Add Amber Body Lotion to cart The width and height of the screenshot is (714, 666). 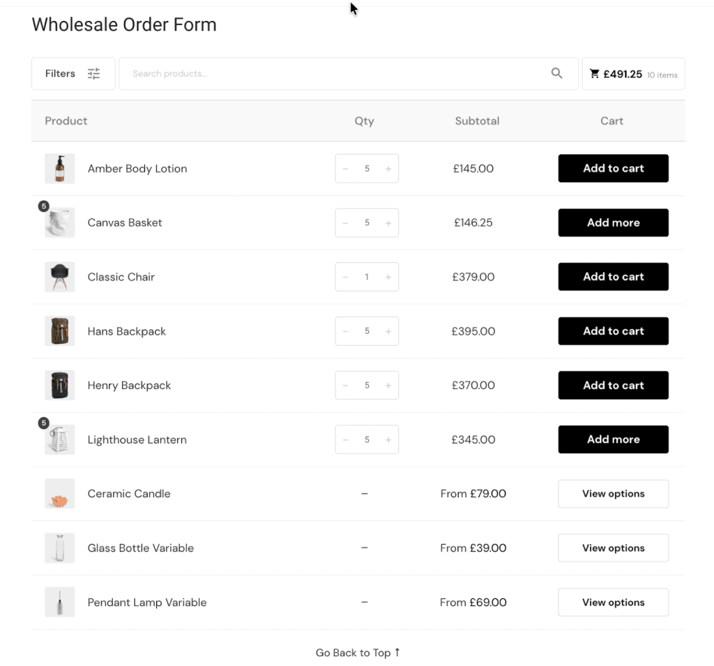point(613,168)
